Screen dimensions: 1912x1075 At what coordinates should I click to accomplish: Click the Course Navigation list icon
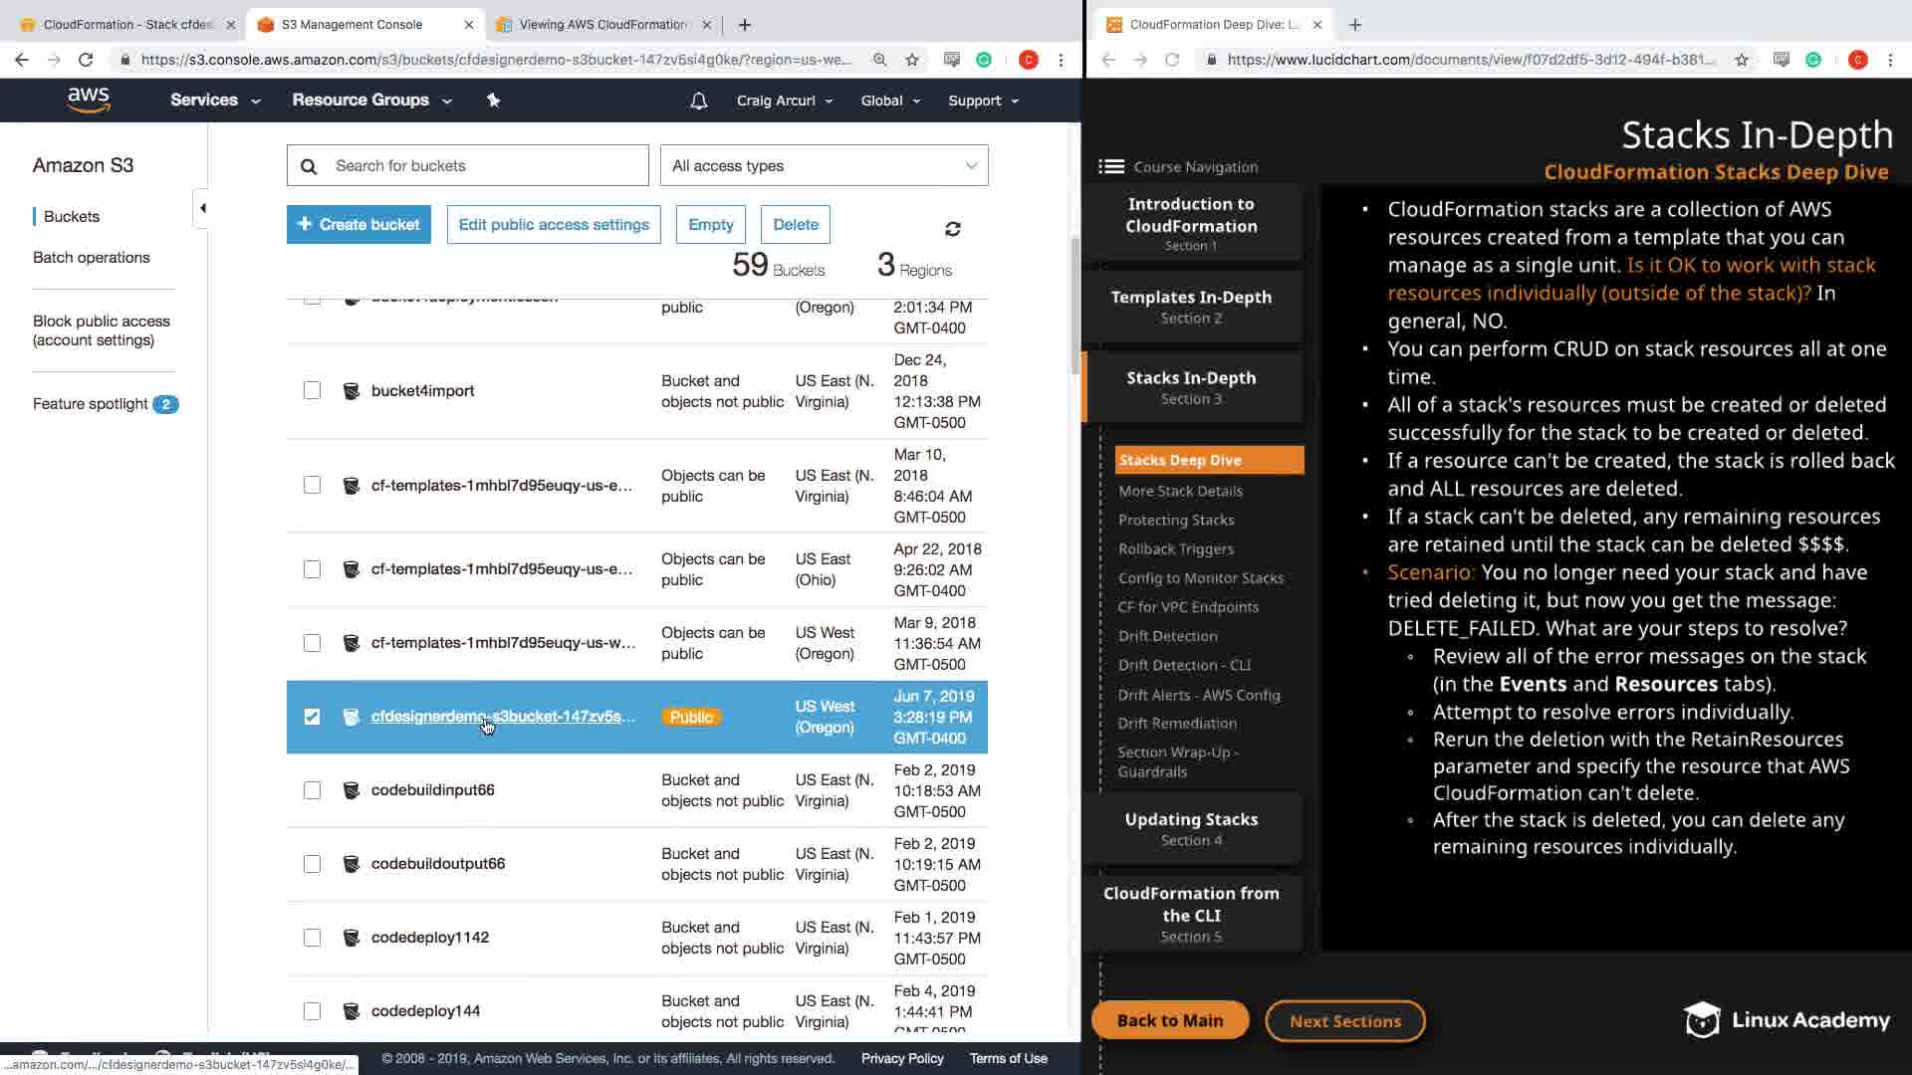(x=1111, y=166)
